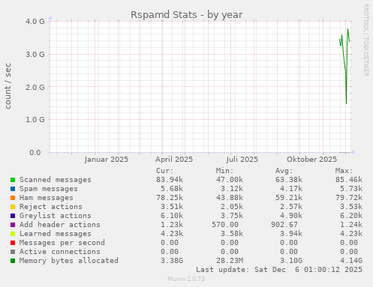This screenshot has width=373, height=287.
Task: Click the green Scanned messages legend swatch
Action: tap(13, 180)
